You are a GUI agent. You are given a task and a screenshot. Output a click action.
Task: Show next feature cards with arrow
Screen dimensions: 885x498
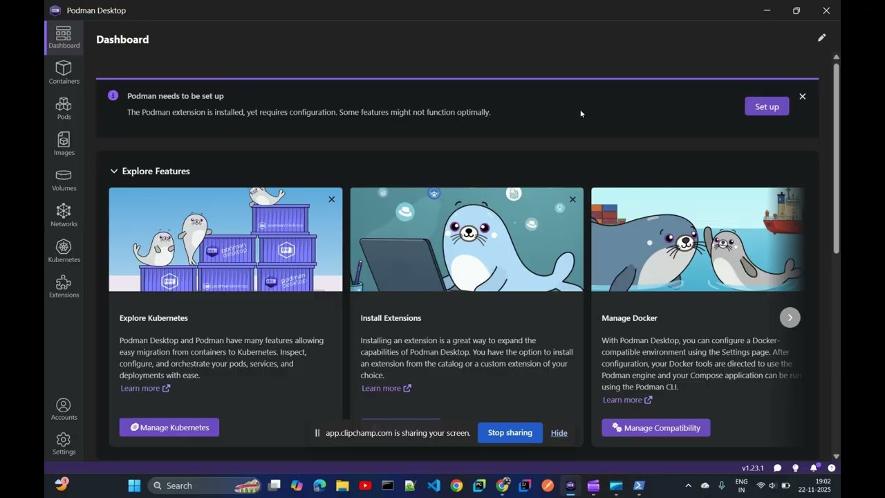pos(790,317)
